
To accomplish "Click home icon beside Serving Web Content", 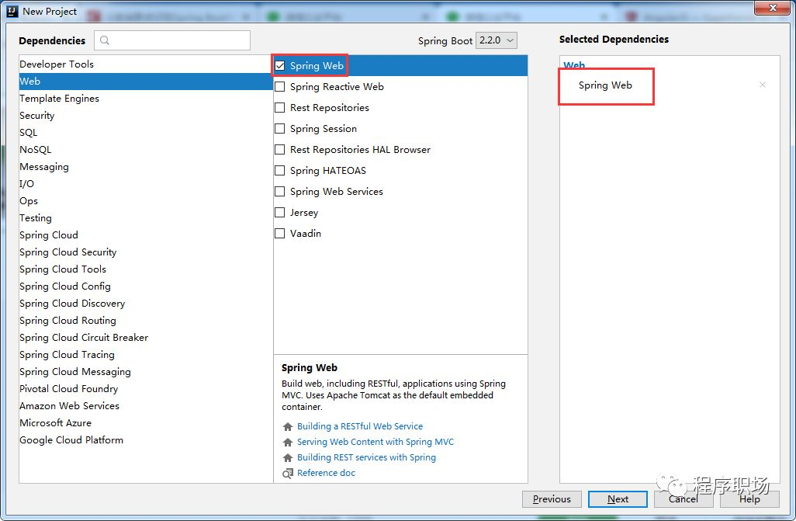I will pyautogui.click(x=288, y=443).
